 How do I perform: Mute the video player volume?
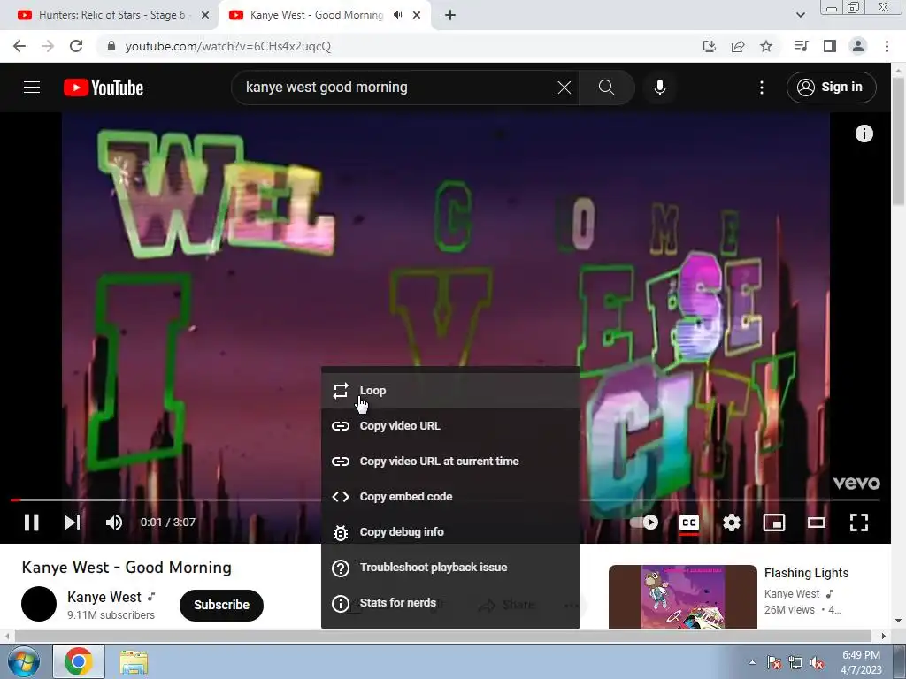click(x=114, y=523)
